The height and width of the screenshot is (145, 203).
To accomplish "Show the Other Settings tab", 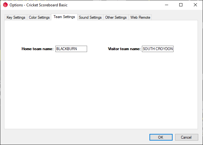I will point(116,17).
